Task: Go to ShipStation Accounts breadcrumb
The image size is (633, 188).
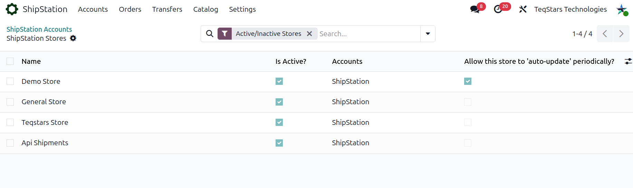Action: click(x=39, y=29)
